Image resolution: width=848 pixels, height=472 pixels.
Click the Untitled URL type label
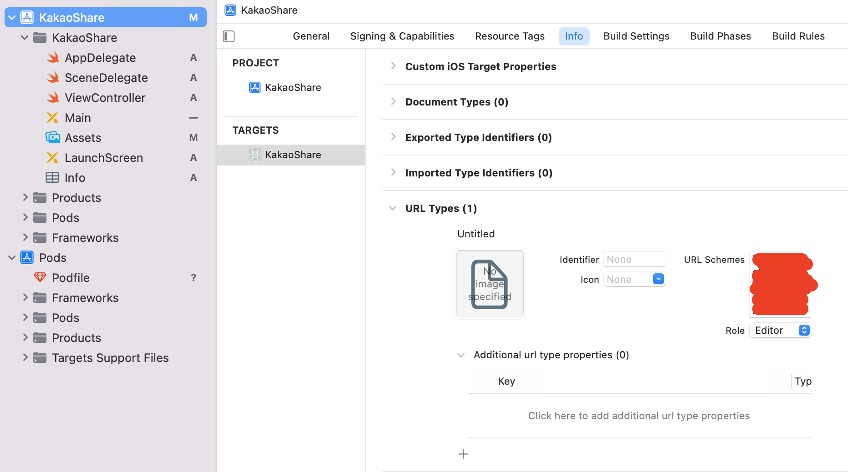click(x=476, y=234)
